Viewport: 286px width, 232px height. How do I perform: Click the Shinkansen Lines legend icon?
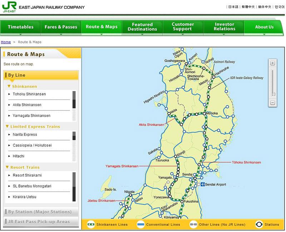91,224
